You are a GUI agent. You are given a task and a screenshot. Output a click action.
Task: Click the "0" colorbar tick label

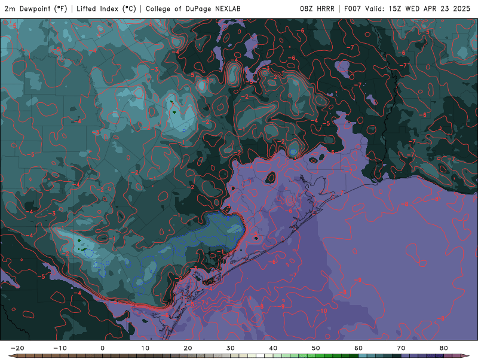(102, 348)
